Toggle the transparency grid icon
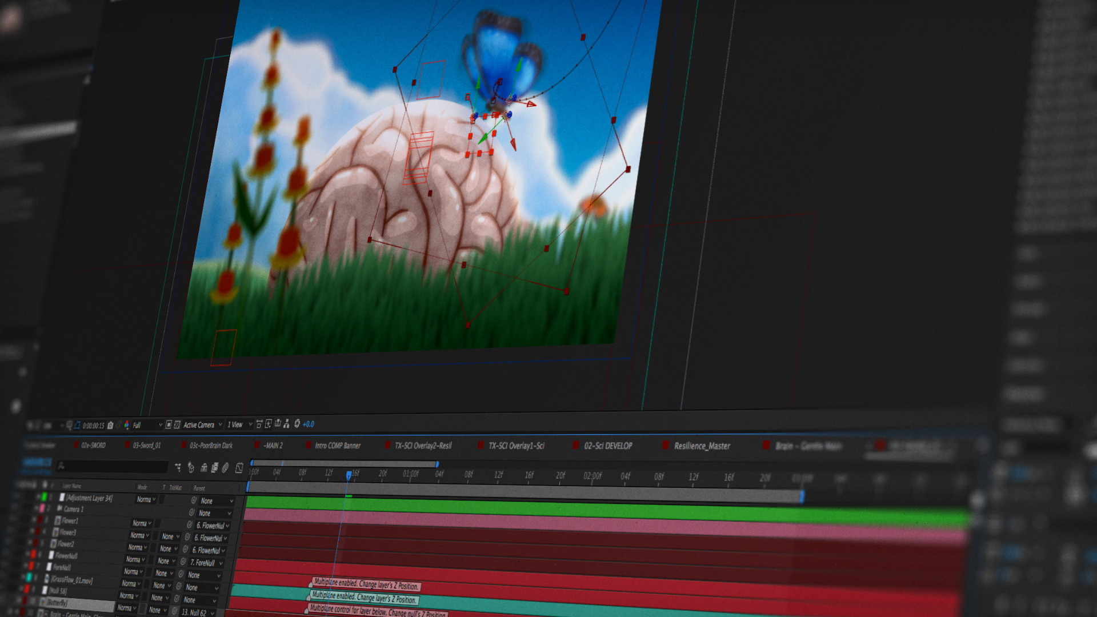 pyautogui.click(x=177, y=424)
